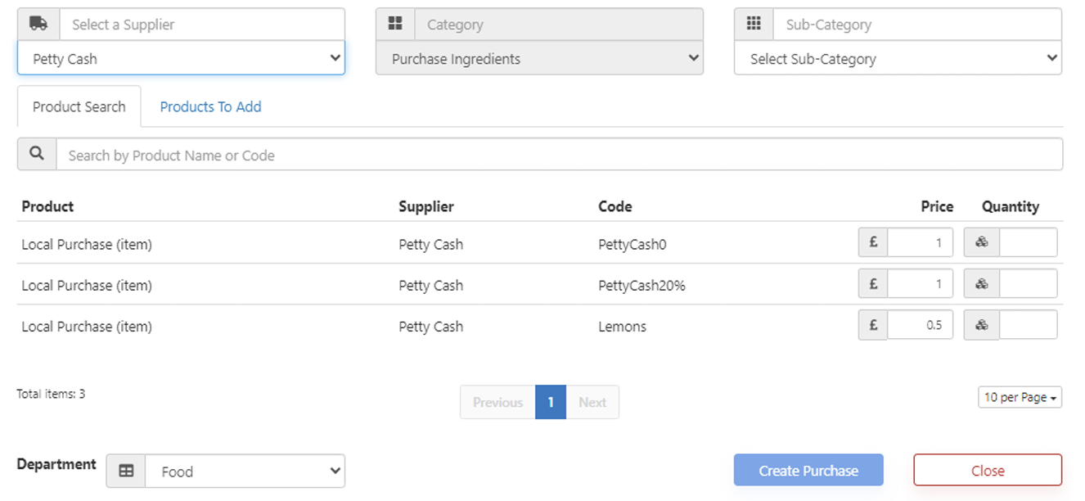This screenshot has width=1085, height=501.
Task: Open the Food department dropdown
Action: tap(245, 471)
